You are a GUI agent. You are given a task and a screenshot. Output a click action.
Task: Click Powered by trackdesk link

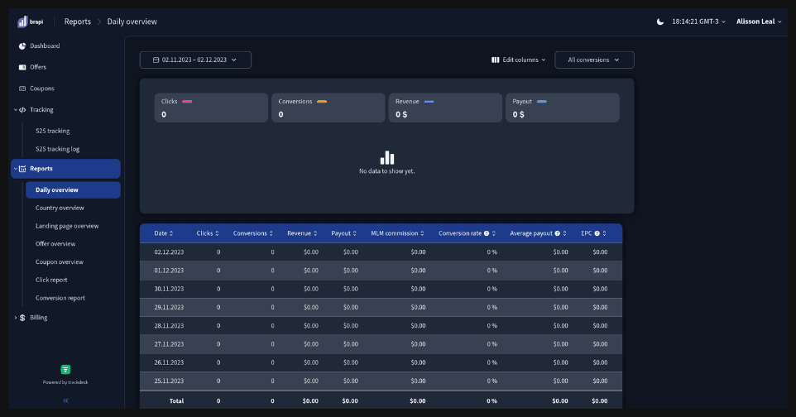[65, 382]
